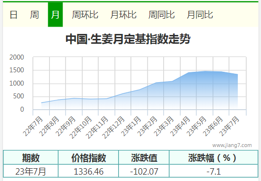Image resolution: width=261 pixels, height=181 pixels.
Task: Click the chart's last data point for 23年7月
Action: 237,74
